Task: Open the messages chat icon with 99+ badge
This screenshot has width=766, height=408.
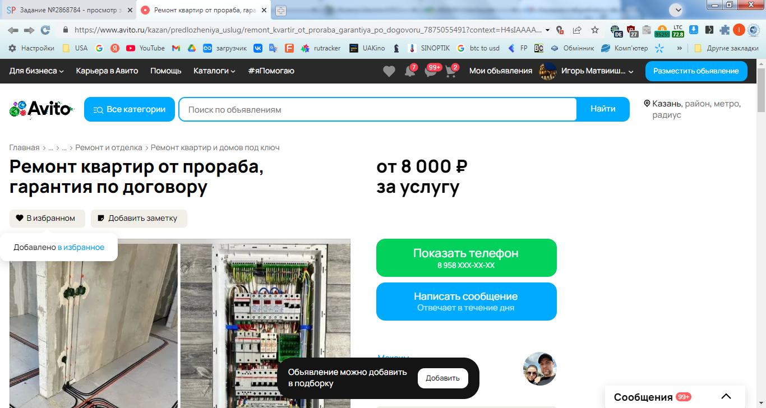Action: click(430, 71)
